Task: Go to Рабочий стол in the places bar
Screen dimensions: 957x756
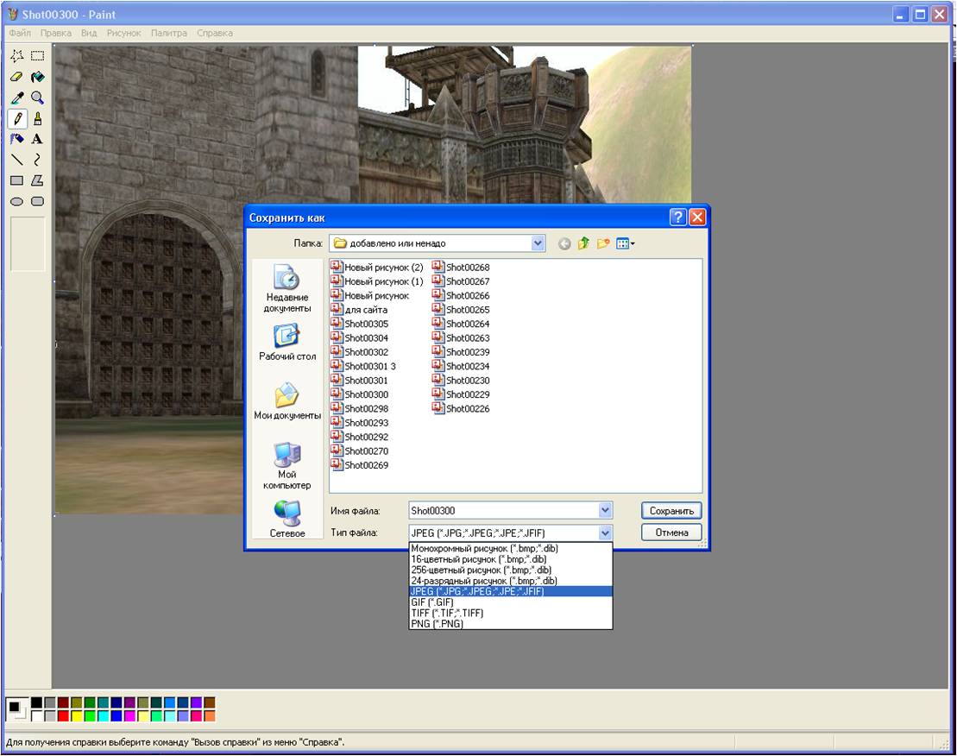Action: [286, 343]
